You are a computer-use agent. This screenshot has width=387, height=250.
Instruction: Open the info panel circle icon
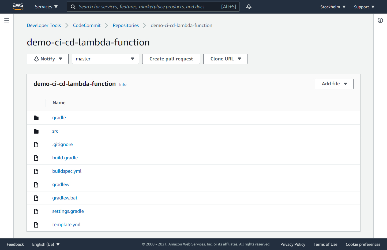coord(380,20)
